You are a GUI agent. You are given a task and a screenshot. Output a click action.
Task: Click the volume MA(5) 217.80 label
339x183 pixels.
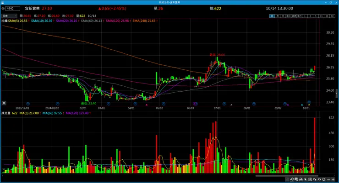coord(30,113)
